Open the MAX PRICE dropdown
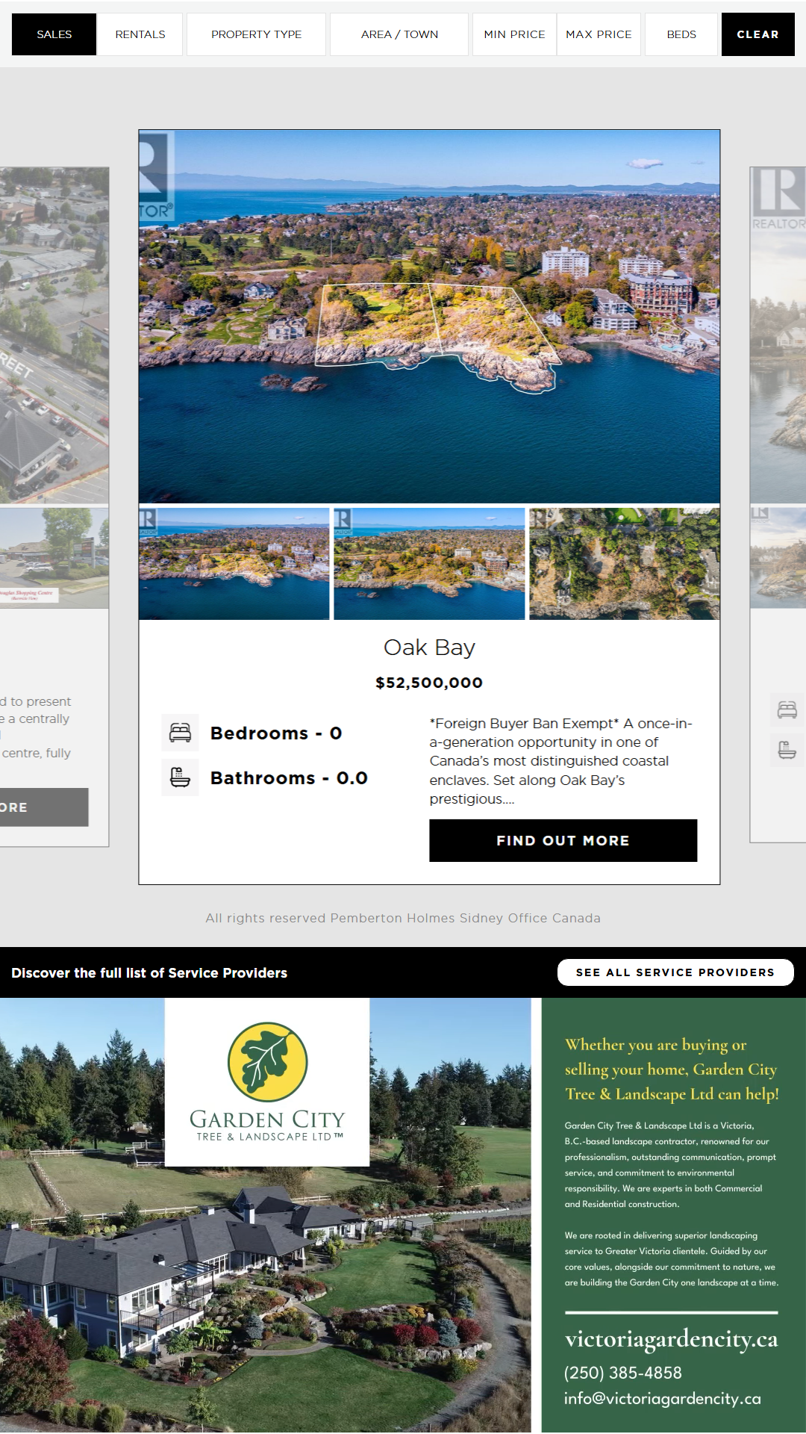 point(599,34)
